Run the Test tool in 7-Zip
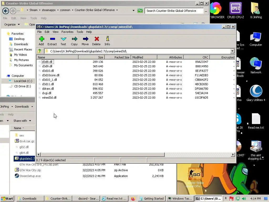Screen dimensions: 269x202 pos(63,41)
